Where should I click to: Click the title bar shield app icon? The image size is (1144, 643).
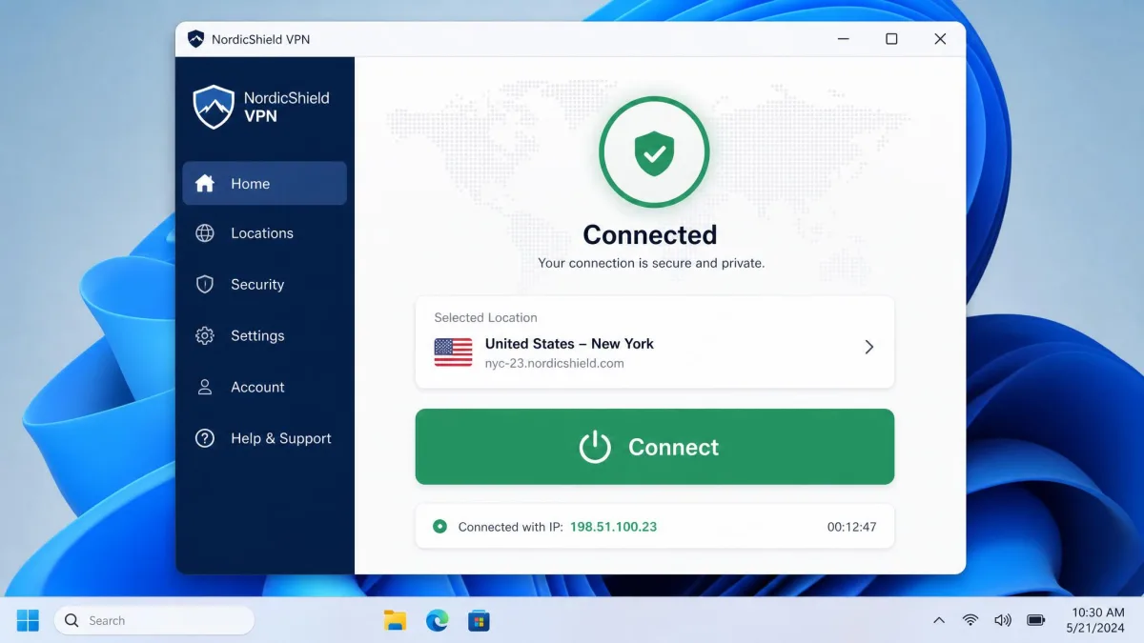click(x=196, y=39)
